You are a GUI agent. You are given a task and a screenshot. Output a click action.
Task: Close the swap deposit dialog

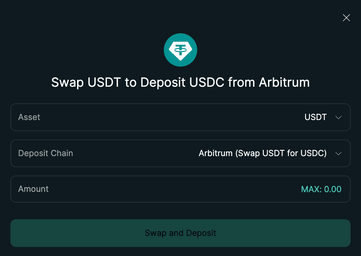346,18
